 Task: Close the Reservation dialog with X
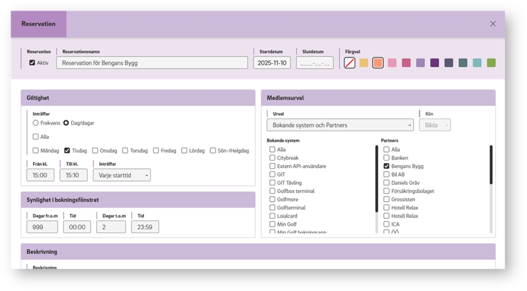click(492, 24)
